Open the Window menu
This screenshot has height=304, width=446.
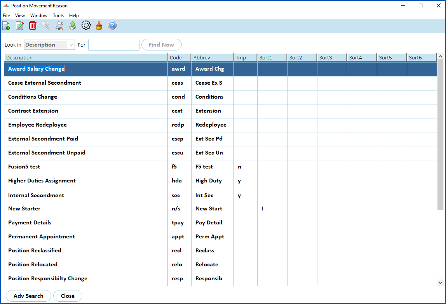click(x=39, y=16)
